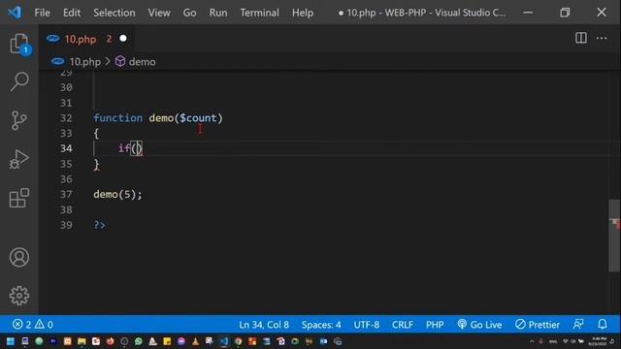This screenshot has width=621, height=349.
Task: Open the Edit menu
Action: click(72, 13)
